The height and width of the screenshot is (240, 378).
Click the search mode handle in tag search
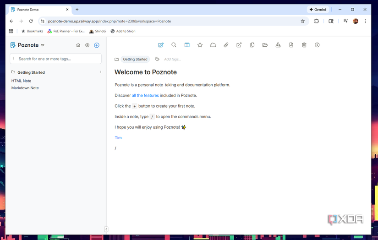click(14, 59)
